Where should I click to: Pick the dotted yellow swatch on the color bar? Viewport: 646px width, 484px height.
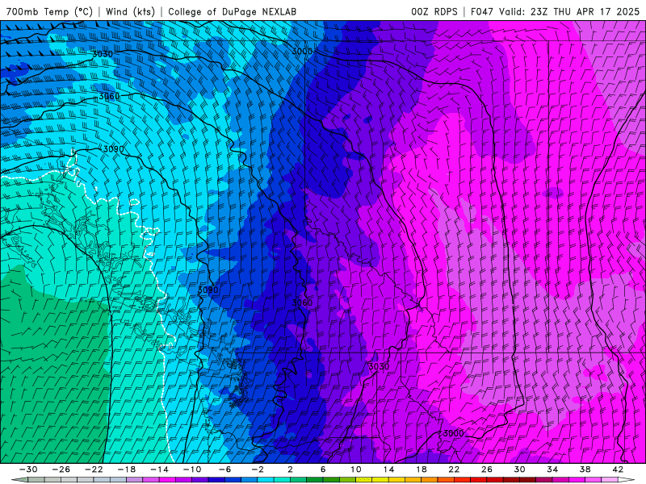pos(364,480)
